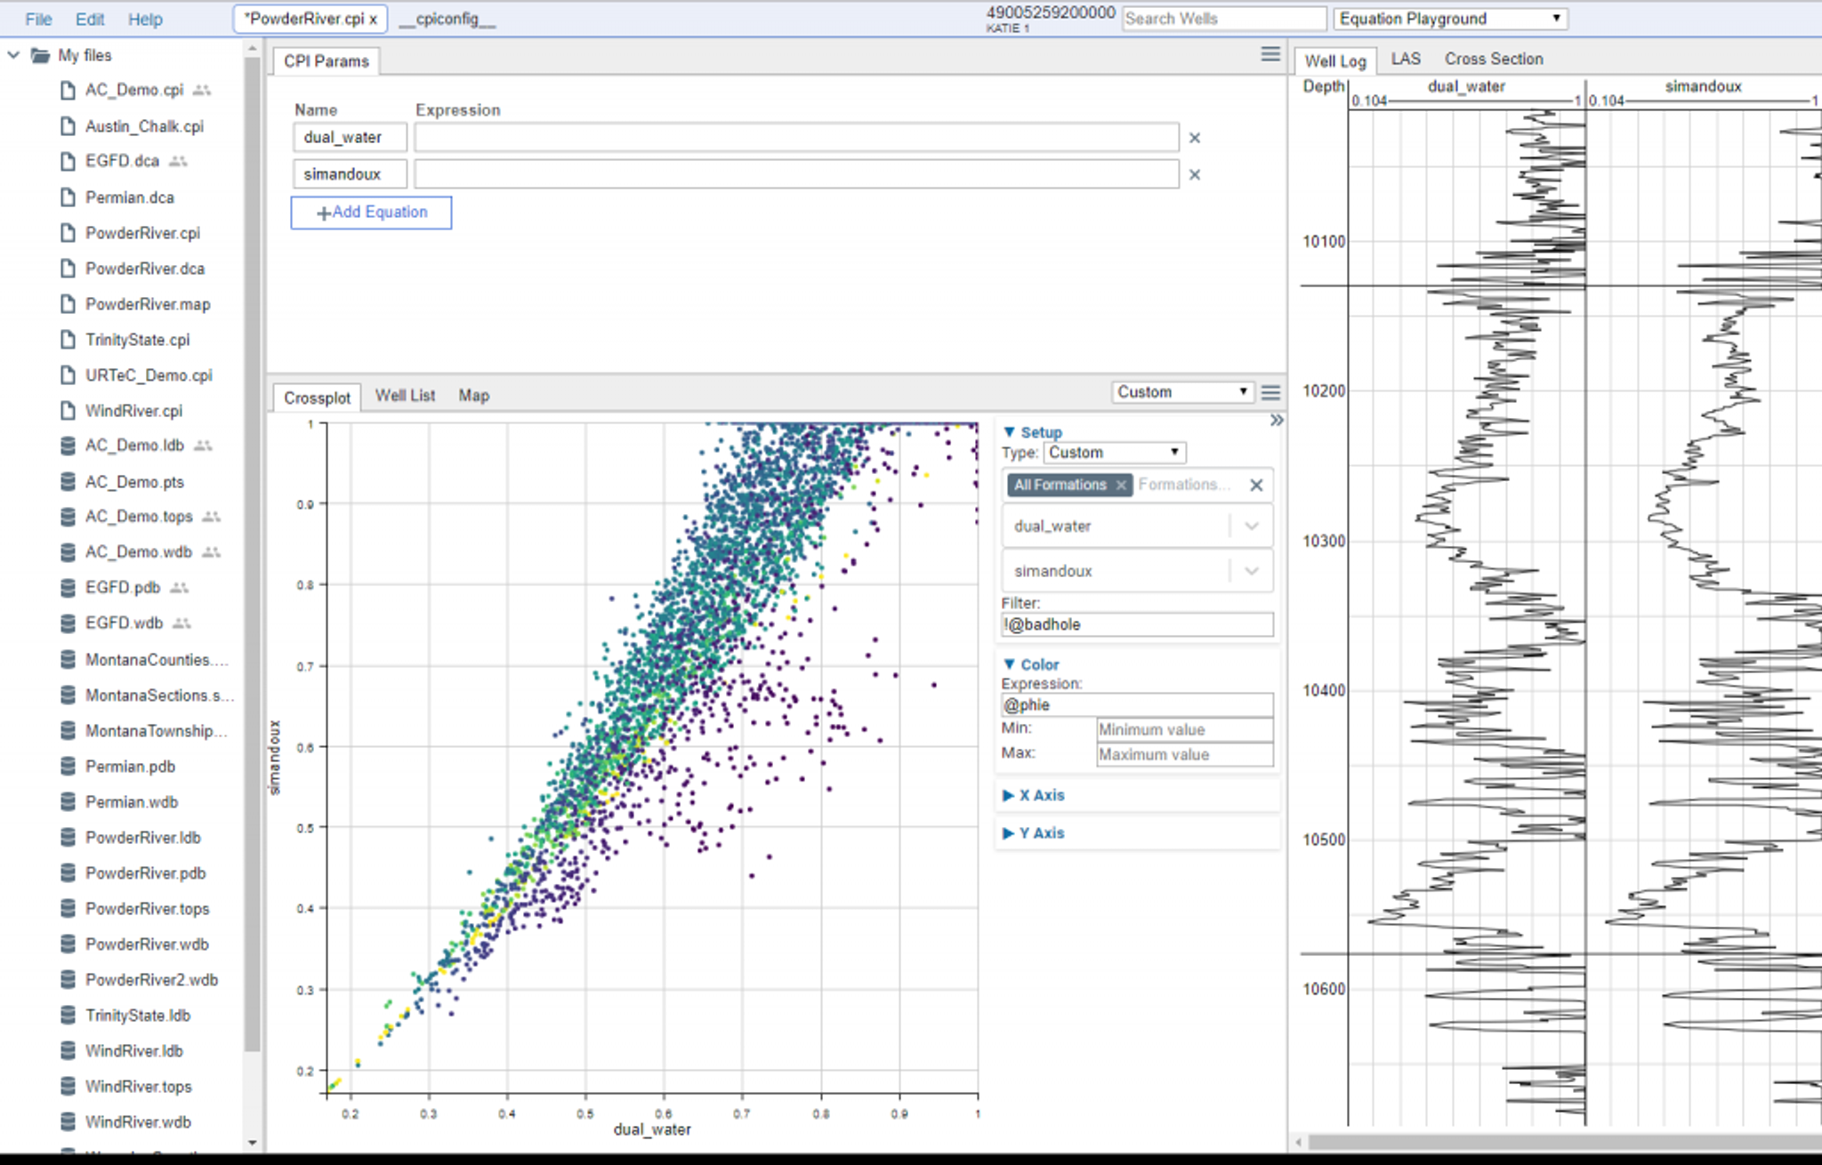The height and width of the screenshot is (1165, 1822).
Task: Open the AC_Demo.cpi file
Action: (x=133, y=90)
